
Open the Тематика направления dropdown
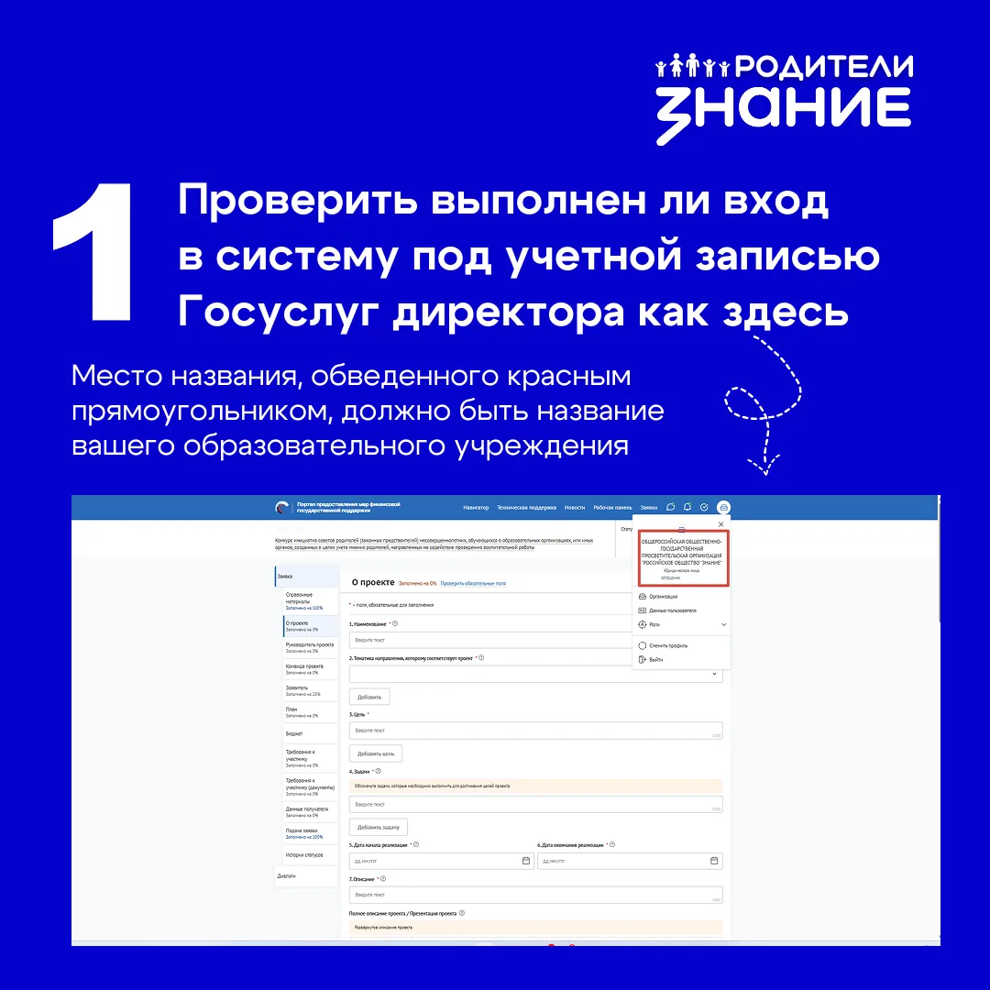(535, 675)
